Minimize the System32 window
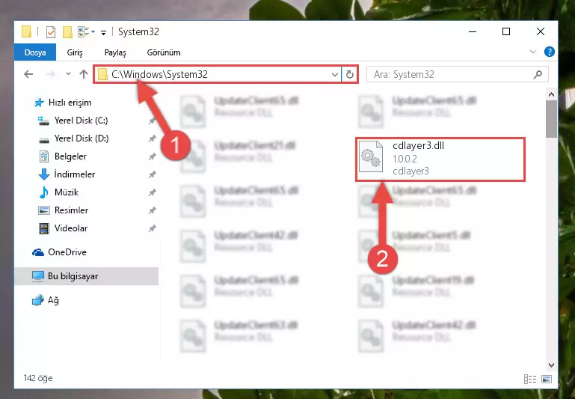The height and width of the screenshot is (399, 575). tap(473, 32)
